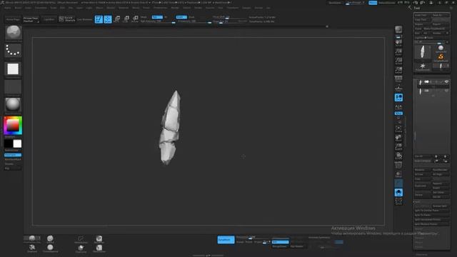Screen dimensions: 457x257
Task: Open the current alpha picker
Action: click(13, 69)
